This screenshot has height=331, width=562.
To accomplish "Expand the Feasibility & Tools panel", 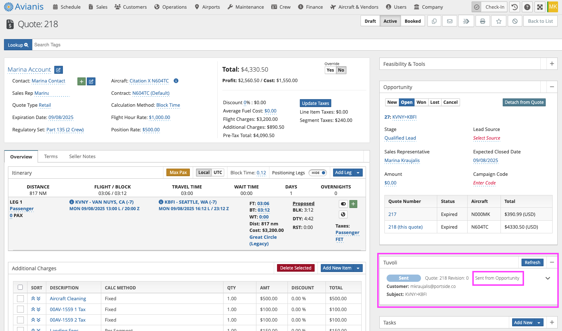I will (552, 64).
